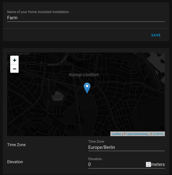Open the Time Zone field showing Europe/Berlin
The height and width of the screenshot is (175, 172).
click(126, 147)
